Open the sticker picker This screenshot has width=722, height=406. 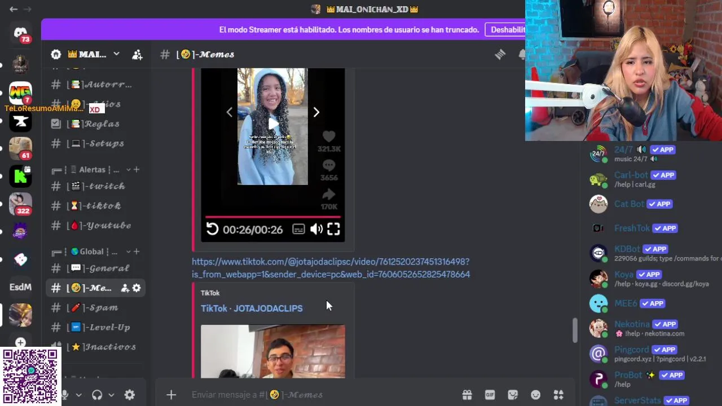(x=513, y=395)
